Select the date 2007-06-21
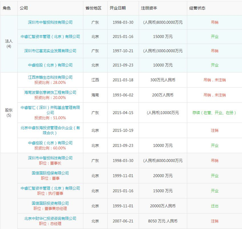 (x=123, y=221)
